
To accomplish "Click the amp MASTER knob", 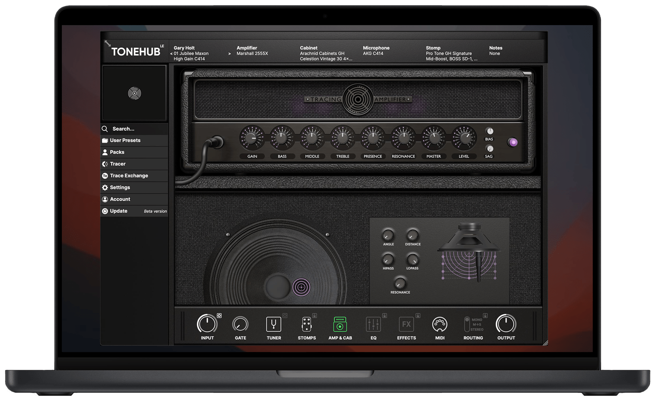I will click(x=433, y=138).
